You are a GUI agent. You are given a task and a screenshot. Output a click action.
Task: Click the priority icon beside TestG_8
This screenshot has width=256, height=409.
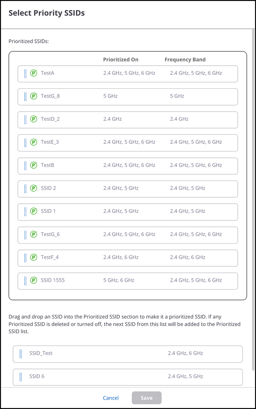click(34, 96)
